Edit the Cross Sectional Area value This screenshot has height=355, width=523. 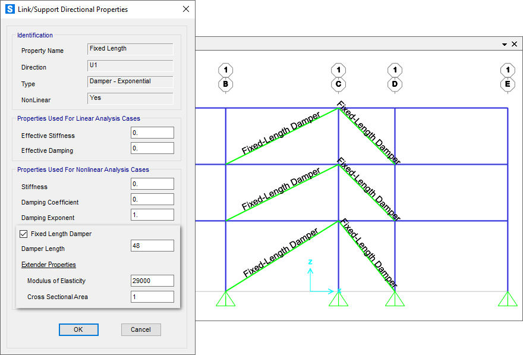coord(152,297)
